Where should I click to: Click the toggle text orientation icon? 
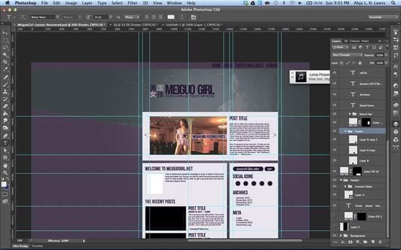[23, 17]
